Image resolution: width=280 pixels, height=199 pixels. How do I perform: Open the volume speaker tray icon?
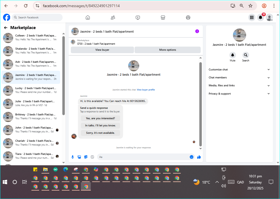(224, 186)
